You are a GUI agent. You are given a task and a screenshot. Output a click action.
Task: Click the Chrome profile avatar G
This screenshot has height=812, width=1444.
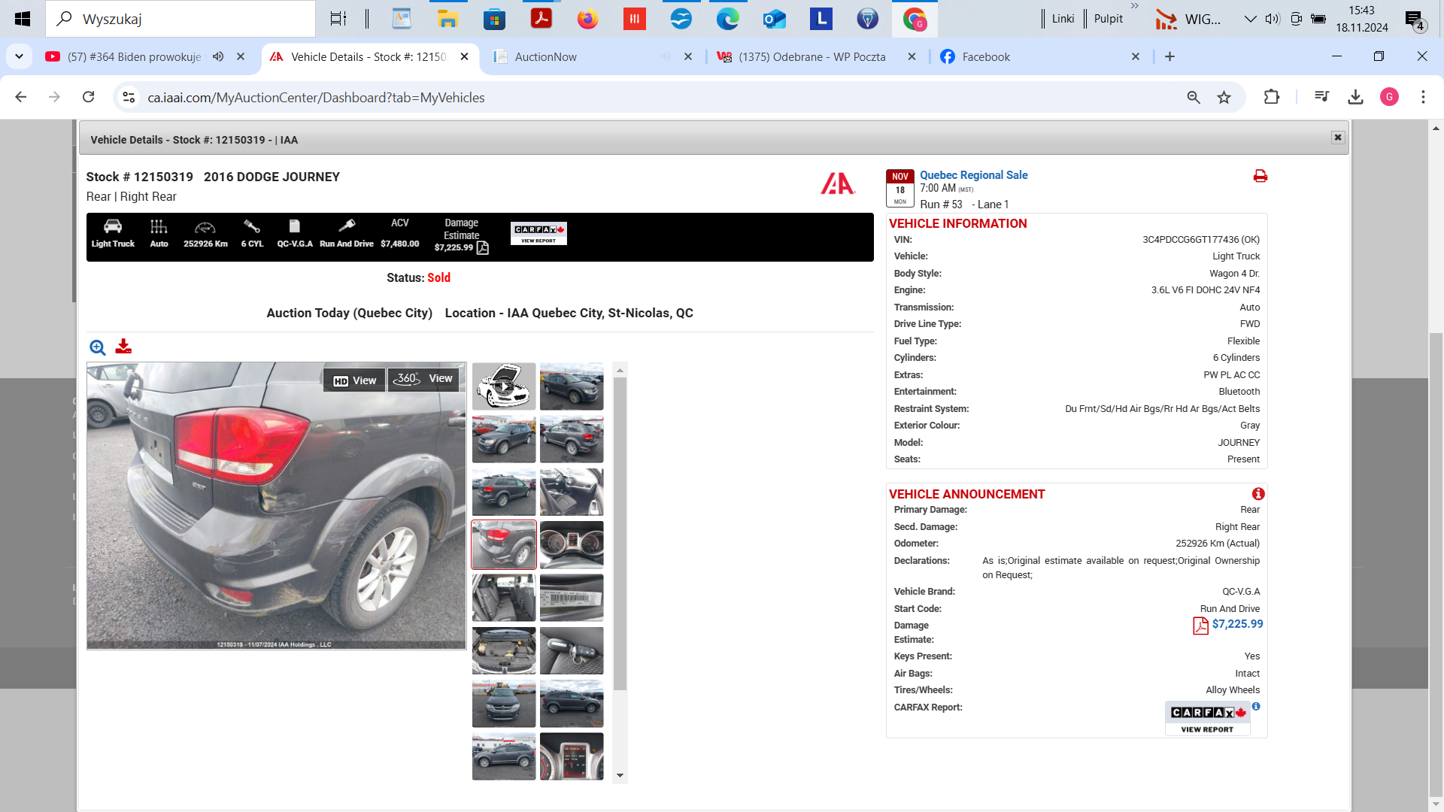[1389, 97]
